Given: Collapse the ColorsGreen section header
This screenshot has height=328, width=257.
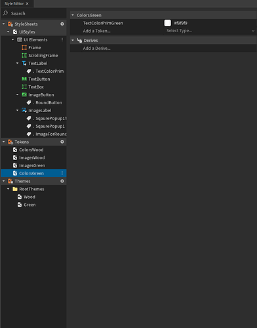Looking at the screenshot, I should pyautogui.click(x=73, y=15).
